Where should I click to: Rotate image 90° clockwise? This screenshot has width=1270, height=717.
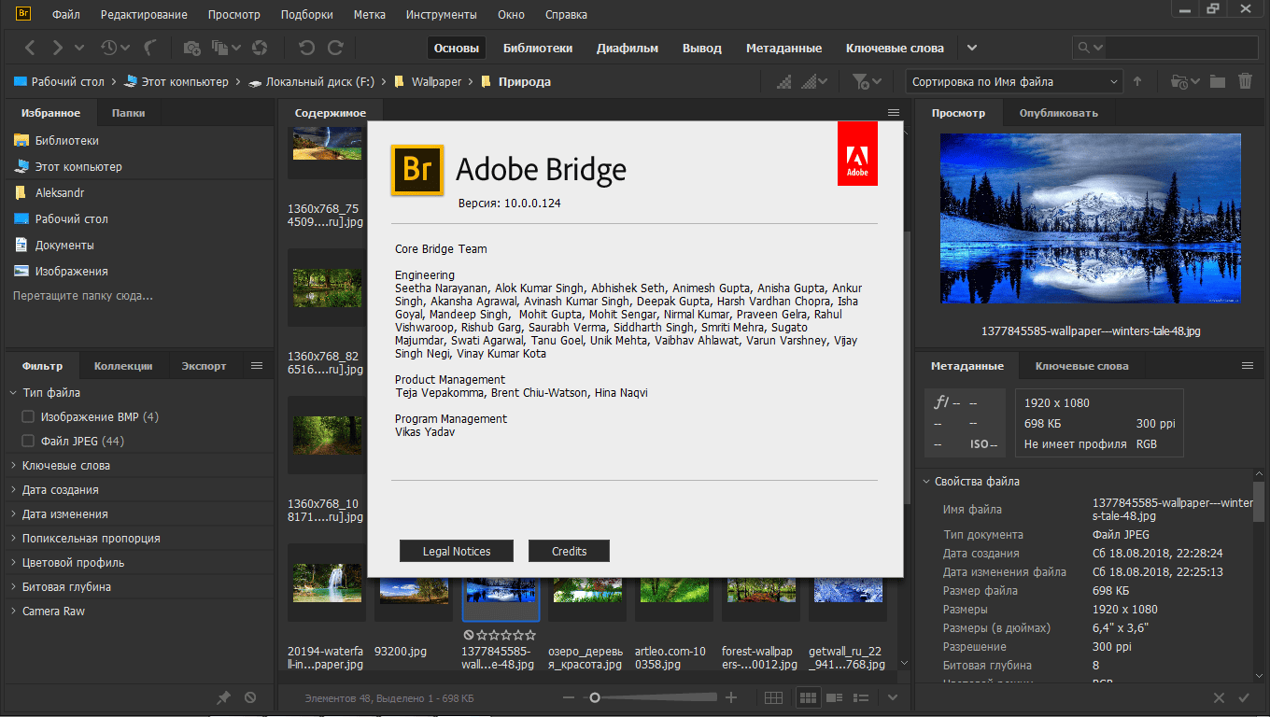coord(335,48)
